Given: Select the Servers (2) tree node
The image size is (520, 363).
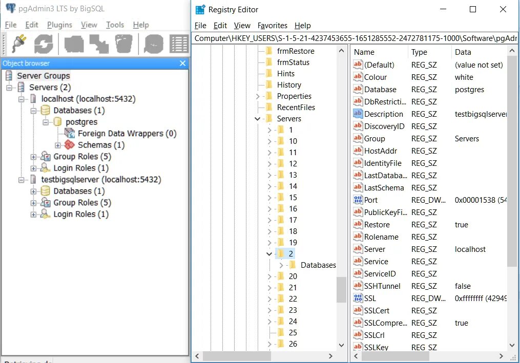Looking at the screenshot, I should coord(50,87).
